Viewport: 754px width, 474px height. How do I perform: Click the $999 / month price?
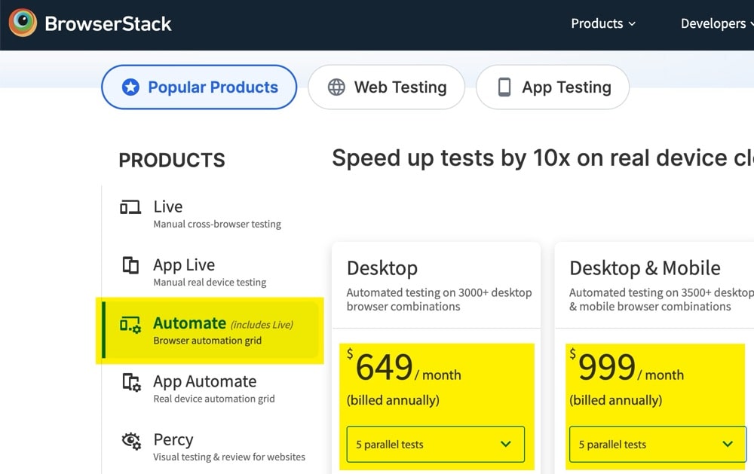pos(627,367)
